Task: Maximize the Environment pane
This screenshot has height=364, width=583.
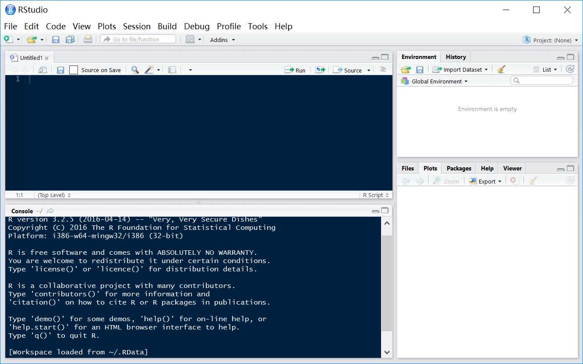Action: (570, 57)
